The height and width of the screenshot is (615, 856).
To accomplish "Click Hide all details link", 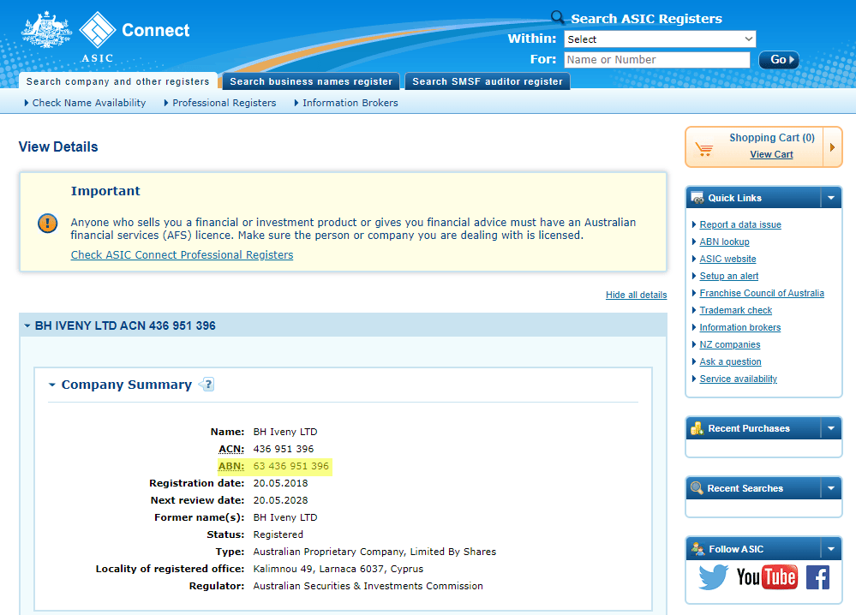I will pyautogui.click(x=636, y=295).
